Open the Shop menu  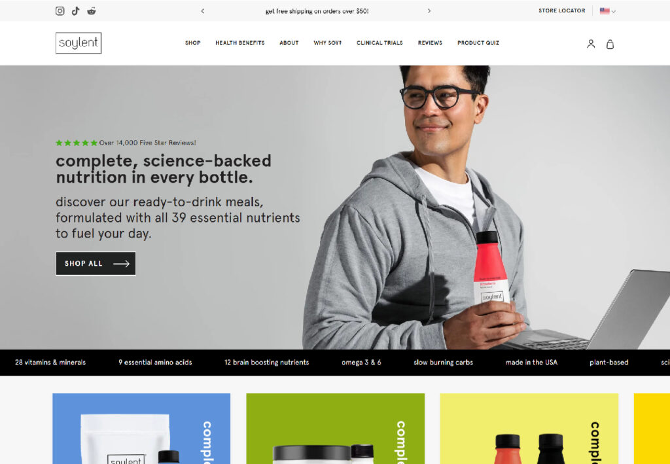(x=193, y=43)
